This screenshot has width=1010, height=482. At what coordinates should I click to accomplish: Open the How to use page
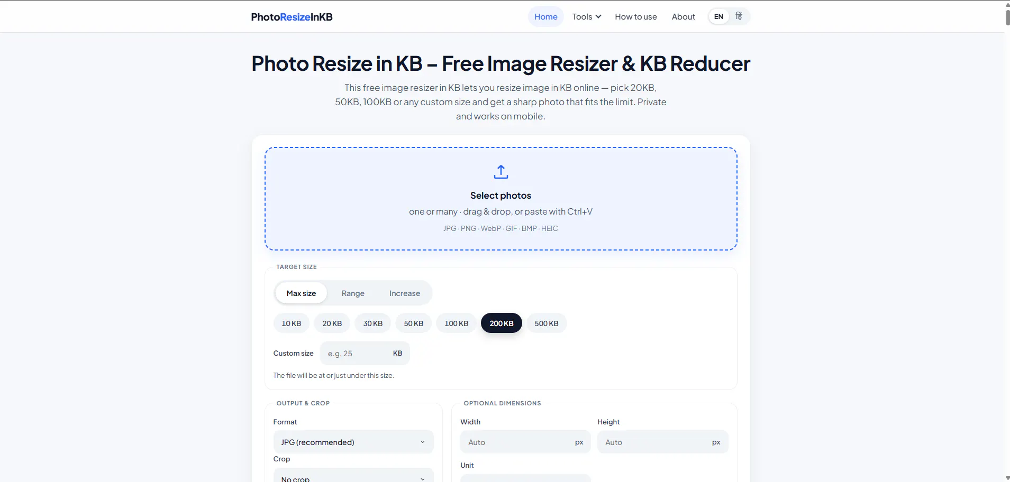coord(635,16)
